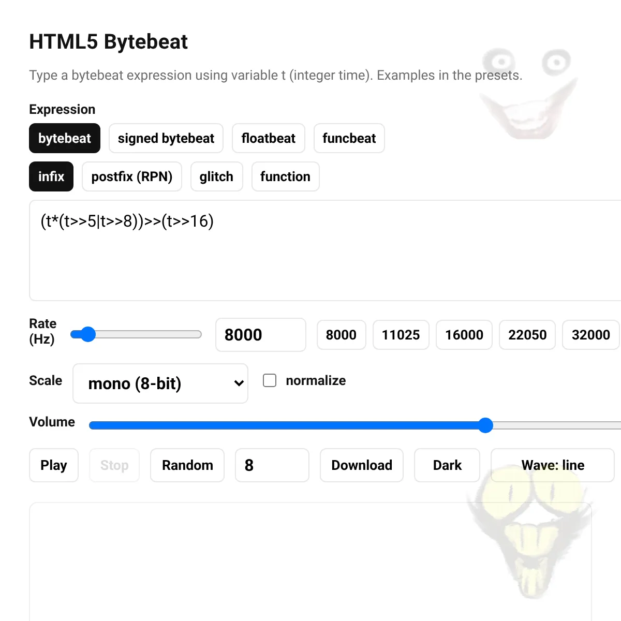Choose the 22050 rate preset
Viewport: 621px width, 621px height.
click(527, 335)
